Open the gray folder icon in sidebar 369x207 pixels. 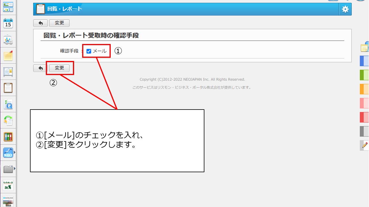(x=8, y=169)
